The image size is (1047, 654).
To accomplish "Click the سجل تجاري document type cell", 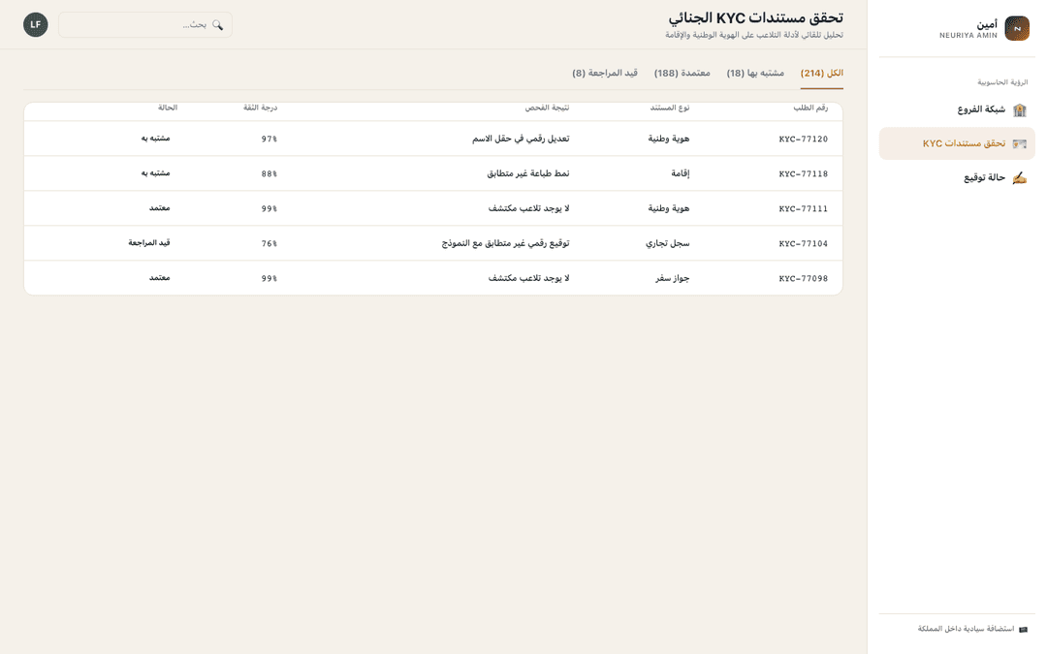I will click(x=668, y=243).
